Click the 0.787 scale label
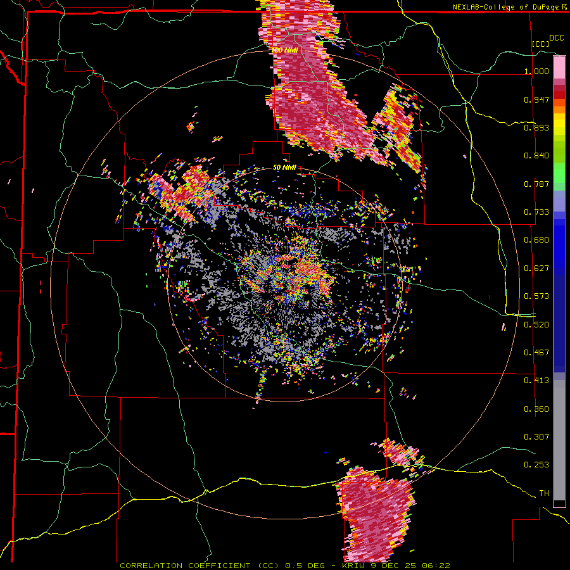570x570 pixels. [536, 184]
